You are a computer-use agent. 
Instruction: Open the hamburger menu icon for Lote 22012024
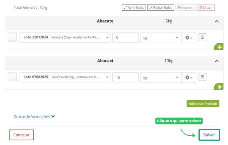pyautogui.click(x=202, y=37)
